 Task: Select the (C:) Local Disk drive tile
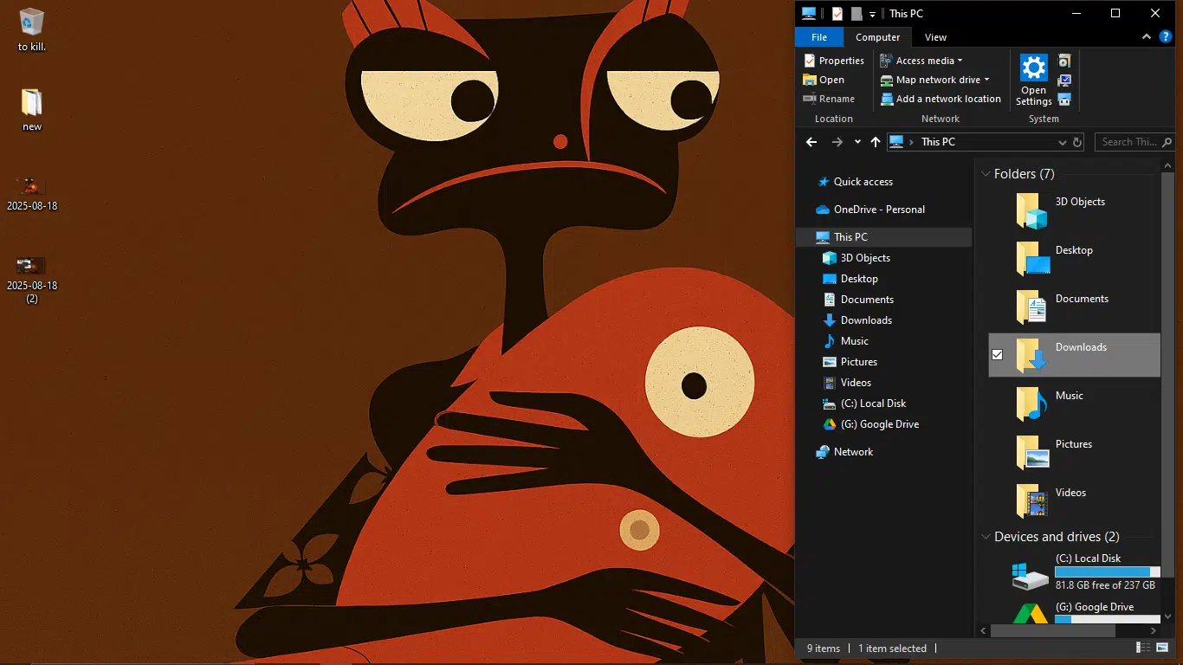point(1074,572)
